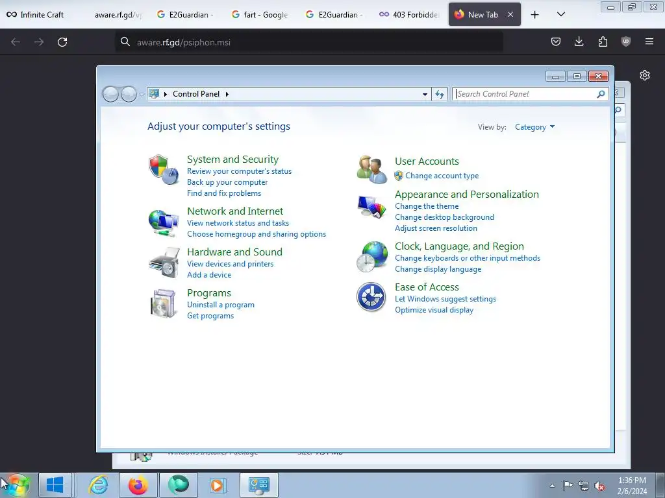The image size is (665, 498).
Task: Click the green round taskbar app icon
Action: pyautogui.click(x=178, y=485)
